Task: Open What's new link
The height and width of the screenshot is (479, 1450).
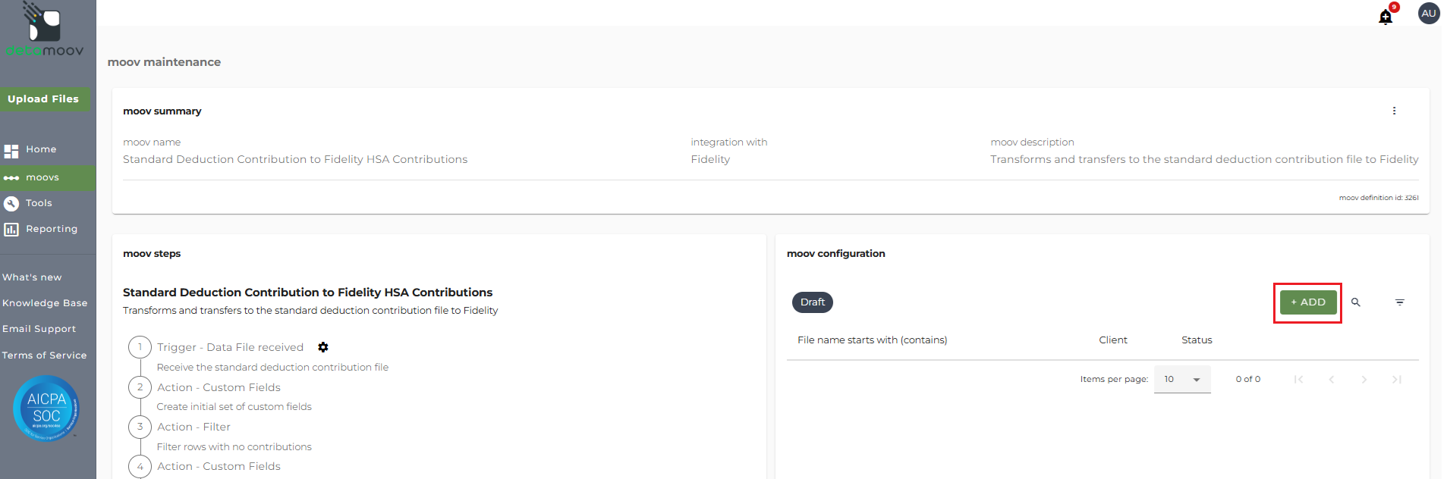Action: 32,277
